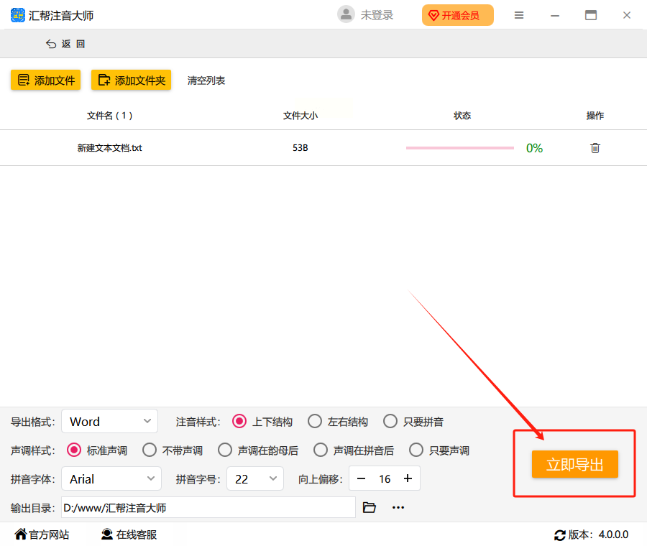Click the 输出目录 path input field
647x546 pixels.
pos(208,507)
